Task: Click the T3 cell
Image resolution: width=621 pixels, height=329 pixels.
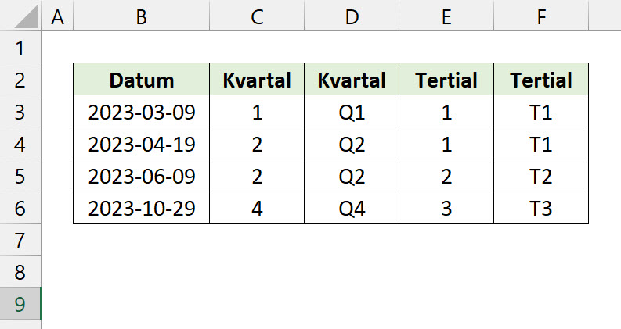Action: tap(541, 209)
